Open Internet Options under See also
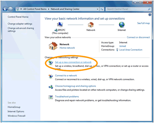 click(16, 111)
